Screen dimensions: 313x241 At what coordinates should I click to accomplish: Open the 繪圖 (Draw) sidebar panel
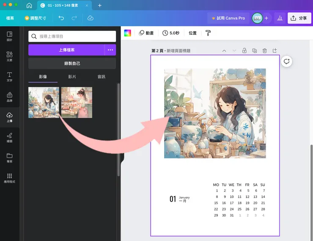[9, 138]
